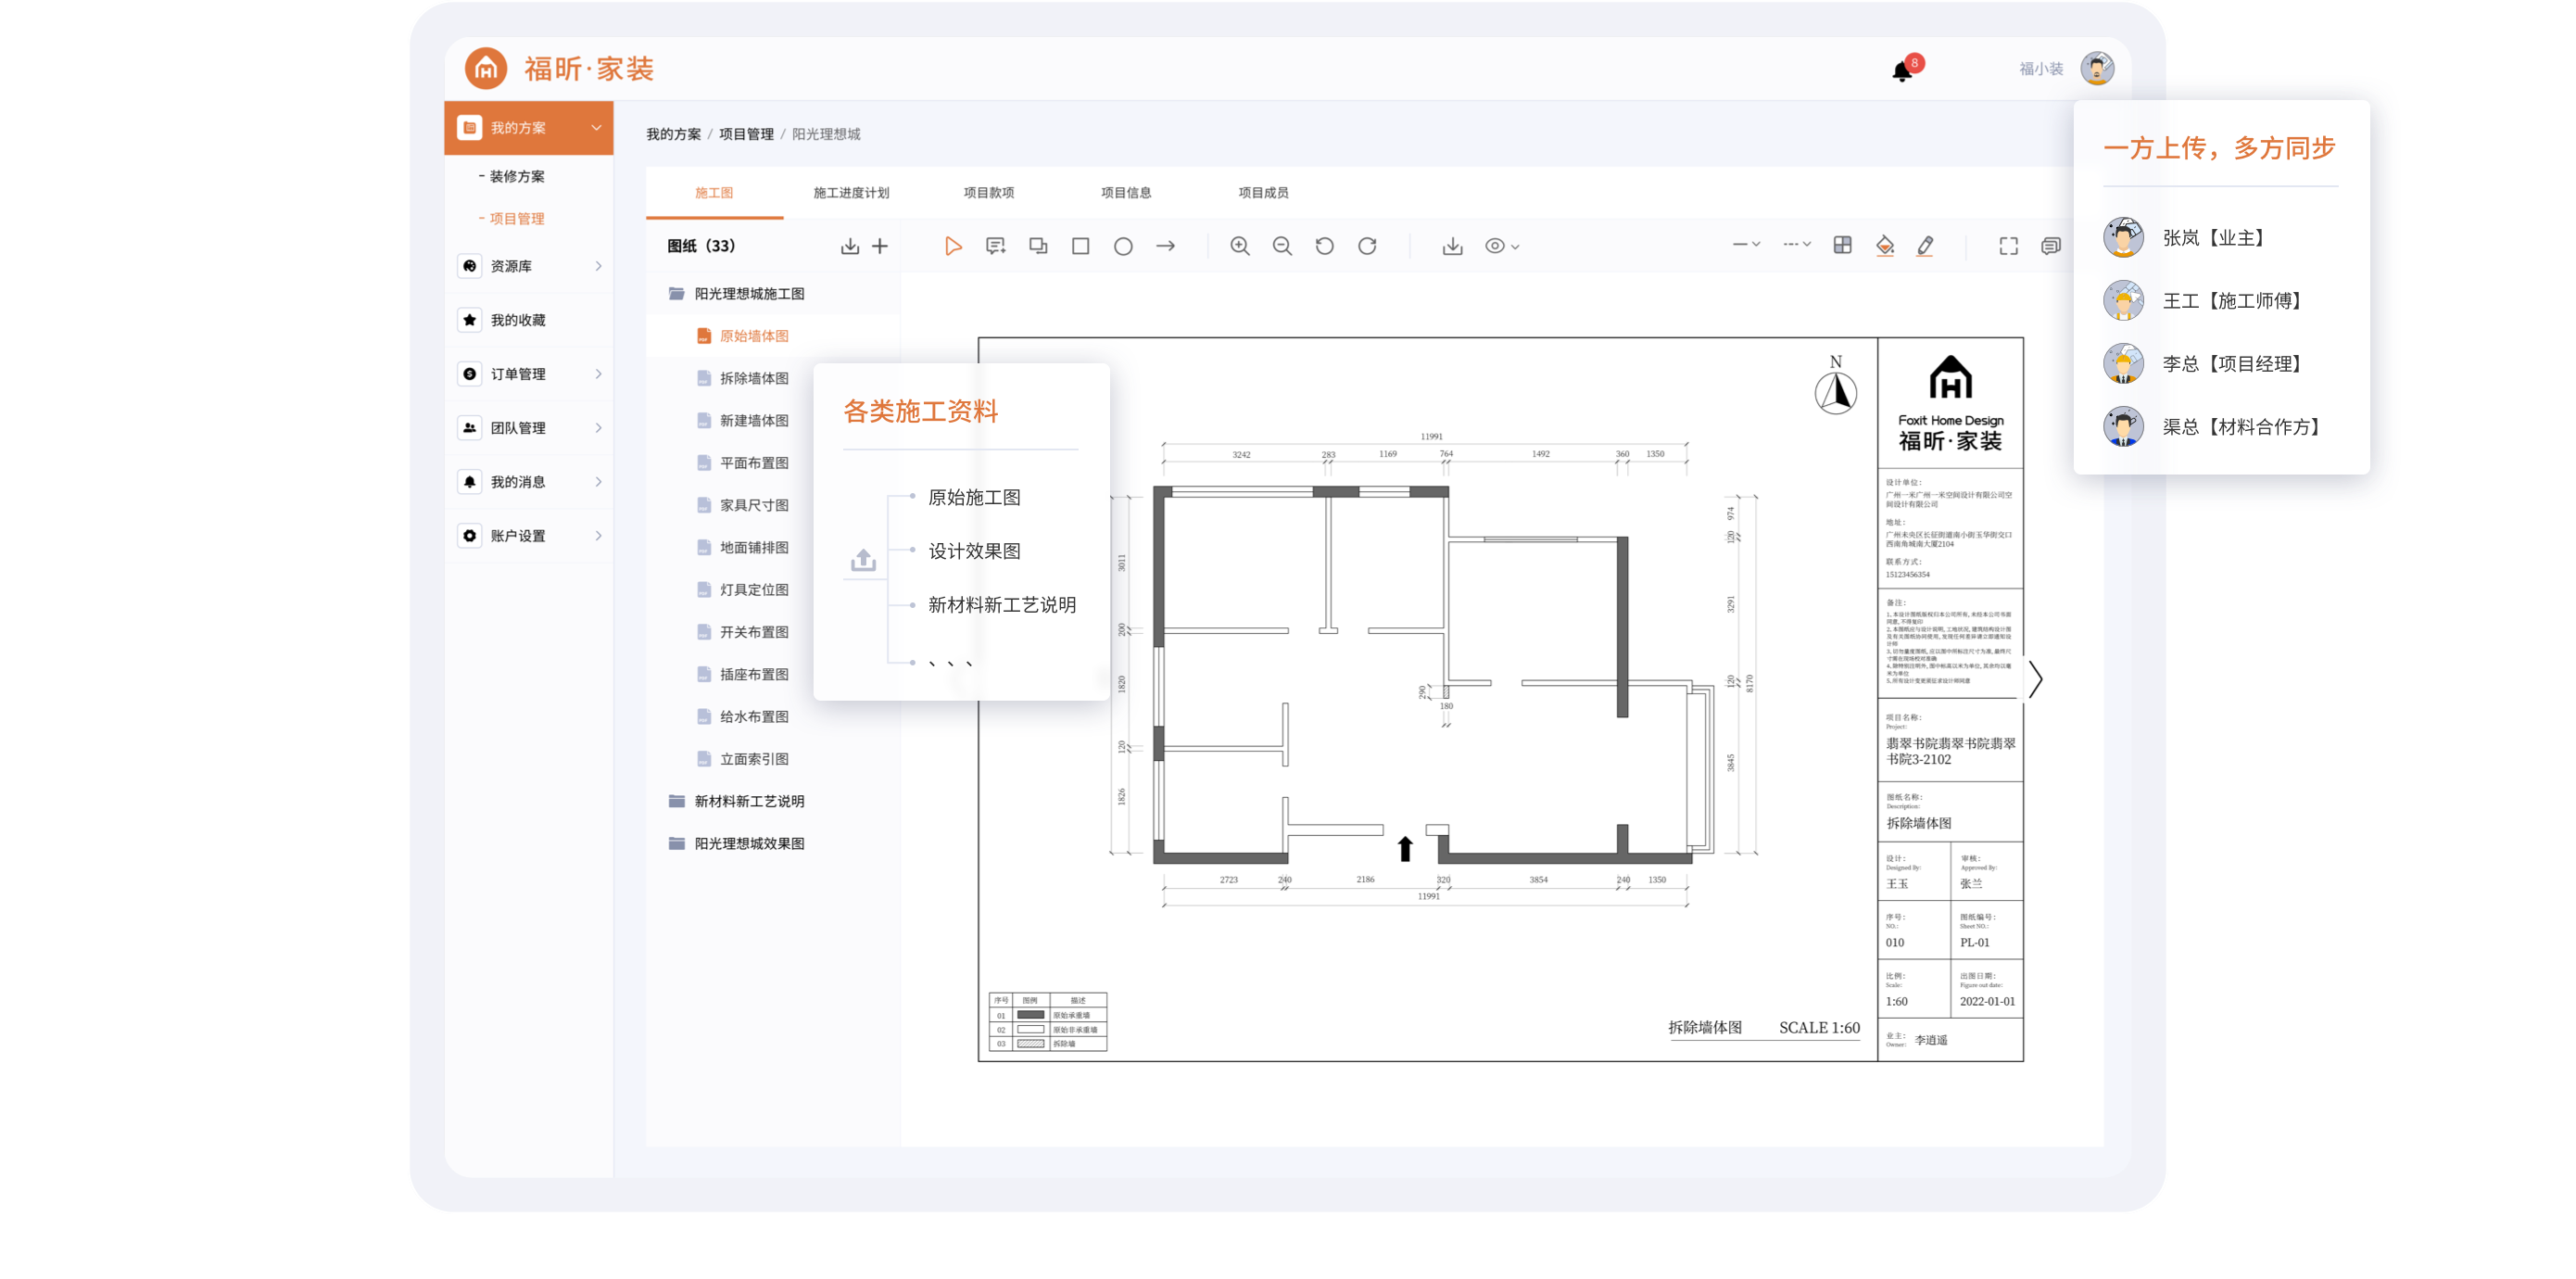The height and width of the screenshot is (1279, 2576).
Task: Open the fill color bucket tool
Action: click(x=1885, y=246)
